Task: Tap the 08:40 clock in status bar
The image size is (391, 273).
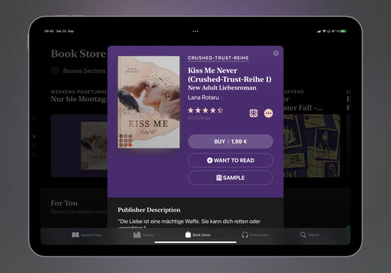Action: 49,31
